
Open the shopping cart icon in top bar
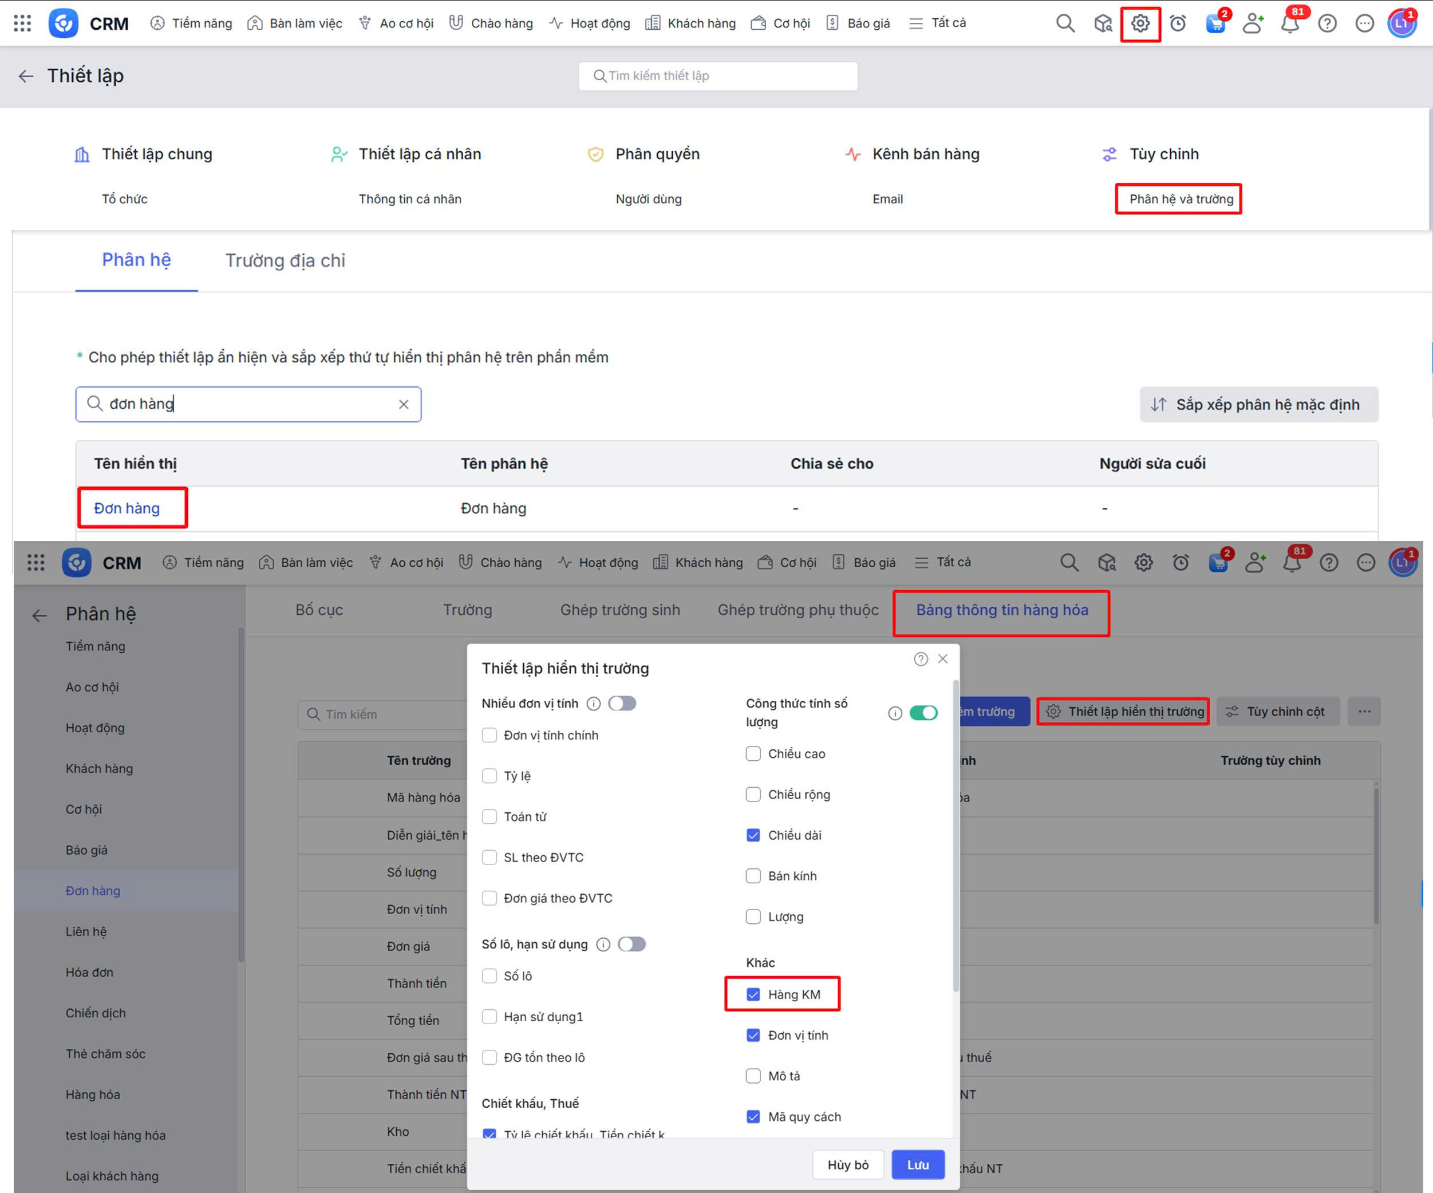point(1215,23)
